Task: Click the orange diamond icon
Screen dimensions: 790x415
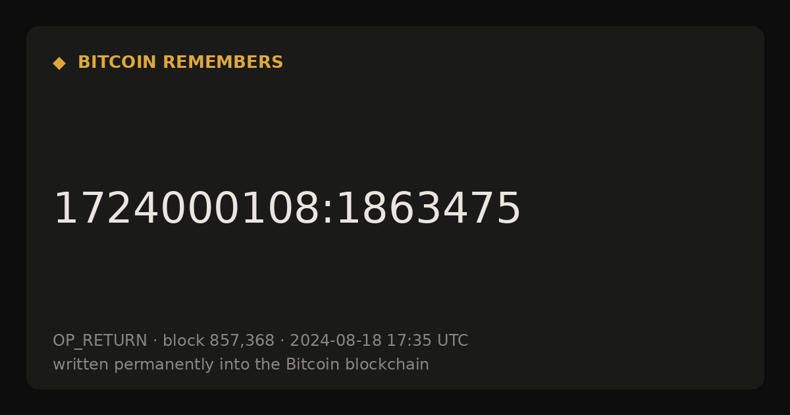Action: [59, 63]
